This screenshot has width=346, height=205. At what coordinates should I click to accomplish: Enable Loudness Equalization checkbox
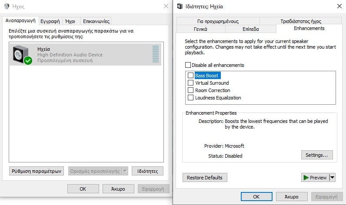(190, 98)
